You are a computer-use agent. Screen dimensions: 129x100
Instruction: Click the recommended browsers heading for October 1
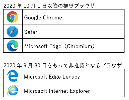point(49,6)
